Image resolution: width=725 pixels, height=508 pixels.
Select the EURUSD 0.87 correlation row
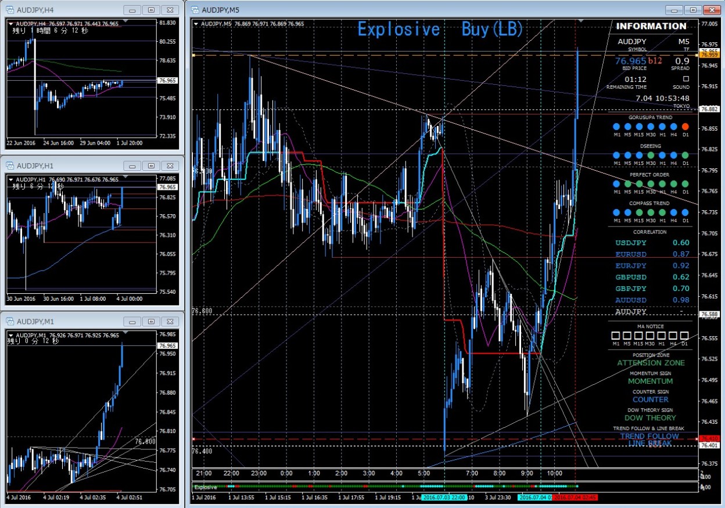(652, 254)
